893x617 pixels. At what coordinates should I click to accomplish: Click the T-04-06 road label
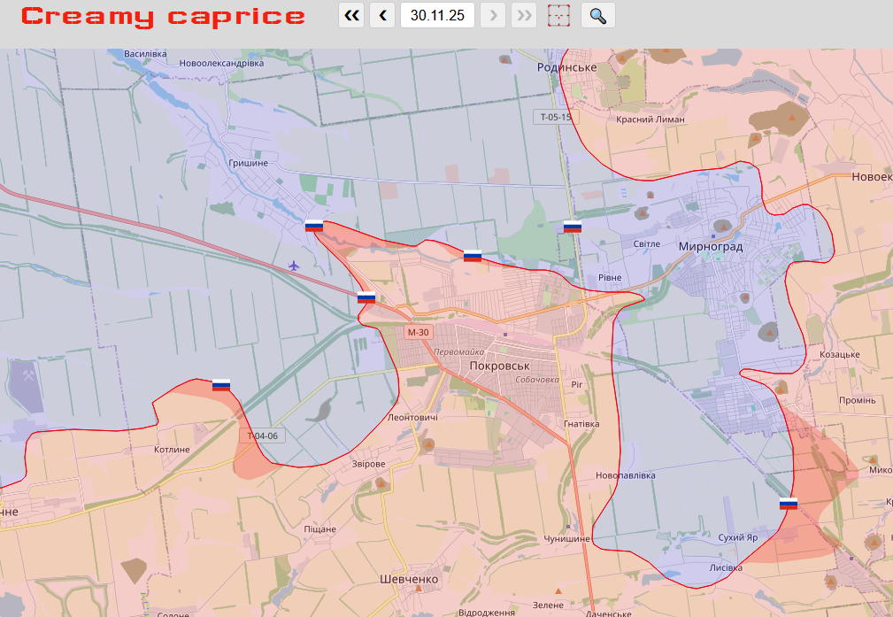click(x=263, y=436)
